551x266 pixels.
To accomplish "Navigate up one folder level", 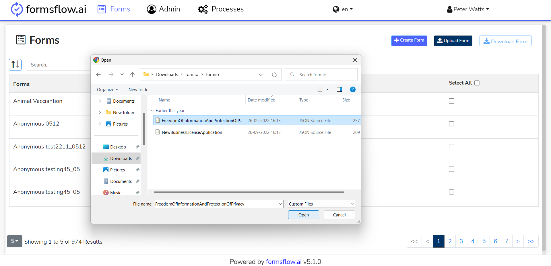I will pos(132,75).
